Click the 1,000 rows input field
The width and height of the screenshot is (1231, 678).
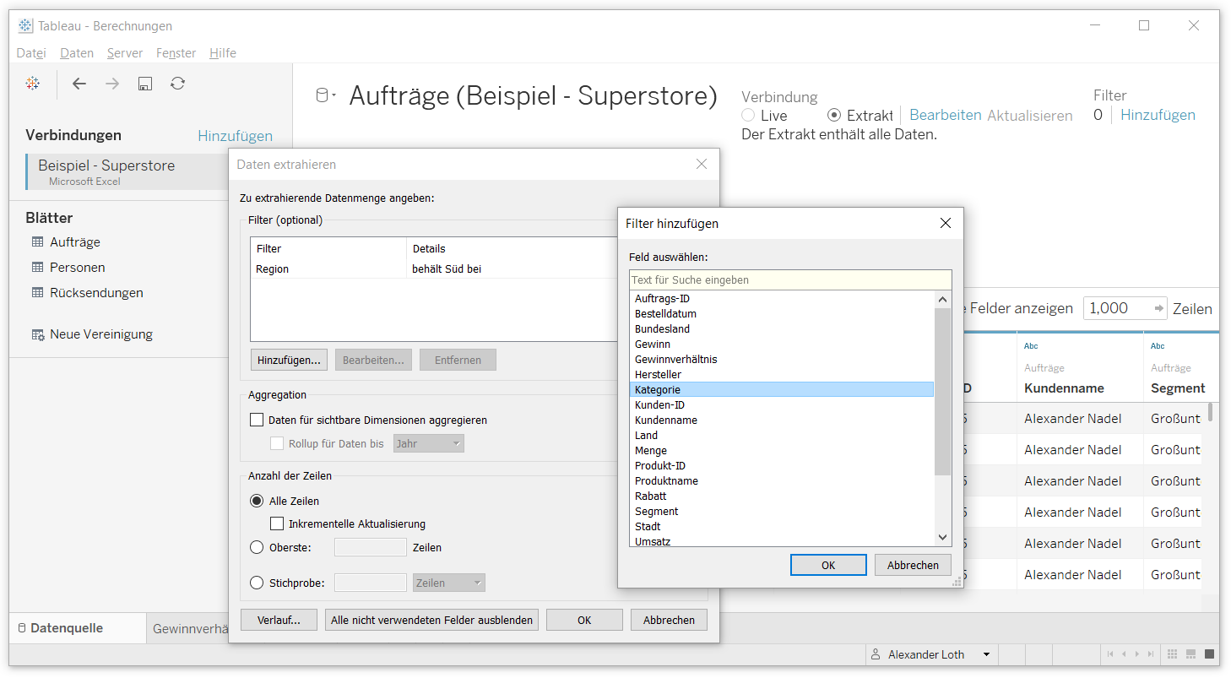coord(1125,308)
